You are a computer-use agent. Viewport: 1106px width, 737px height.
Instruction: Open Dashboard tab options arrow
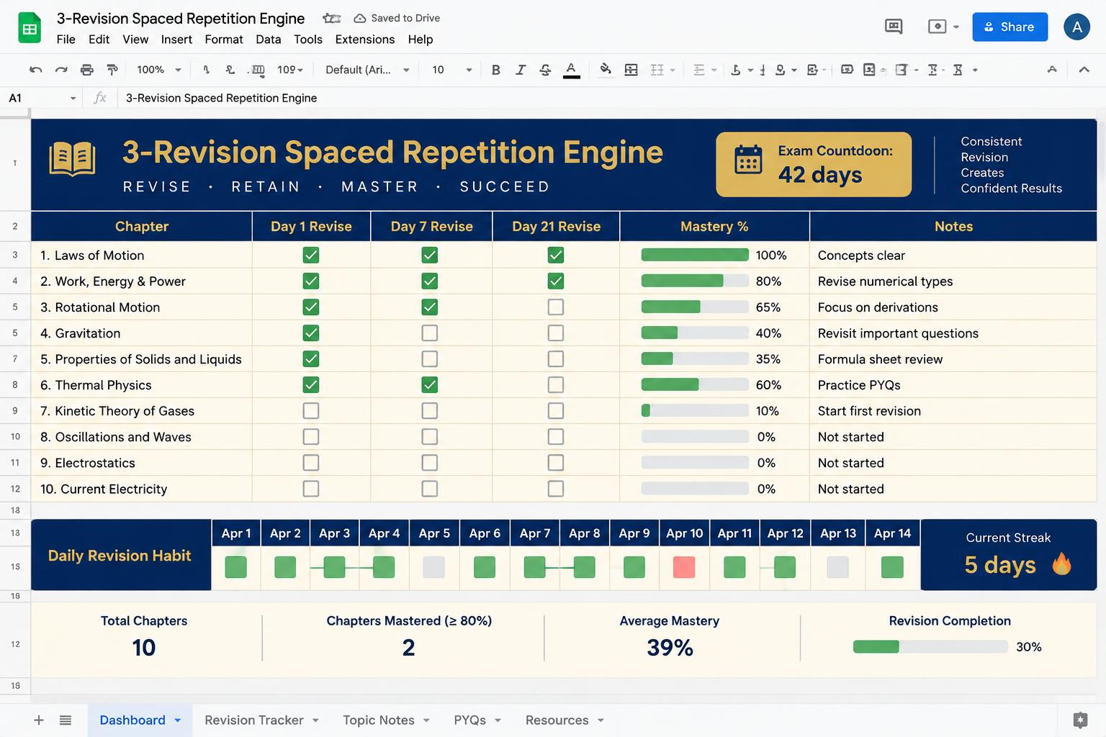click(x=178, y=720)
